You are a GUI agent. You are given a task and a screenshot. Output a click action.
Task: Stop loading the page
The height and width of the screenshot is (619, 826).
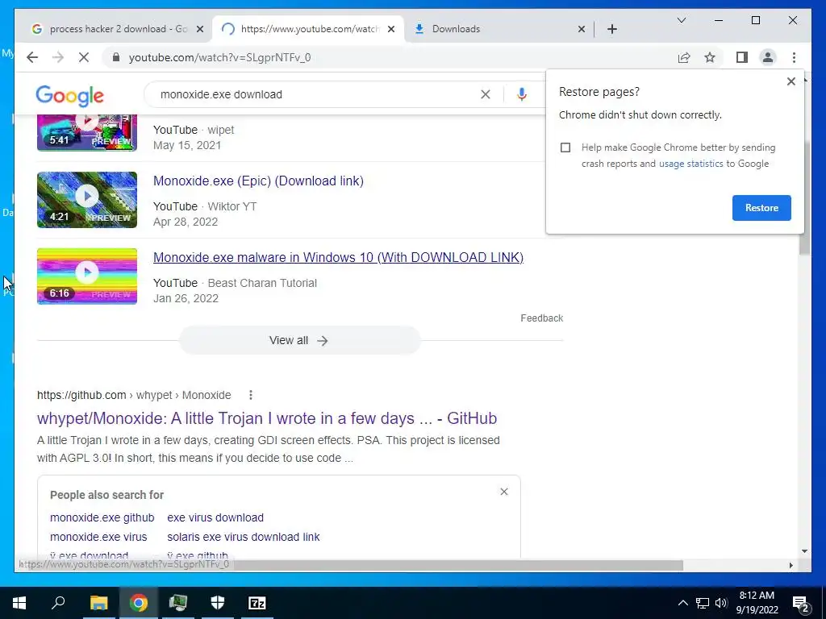pos(84,57)
